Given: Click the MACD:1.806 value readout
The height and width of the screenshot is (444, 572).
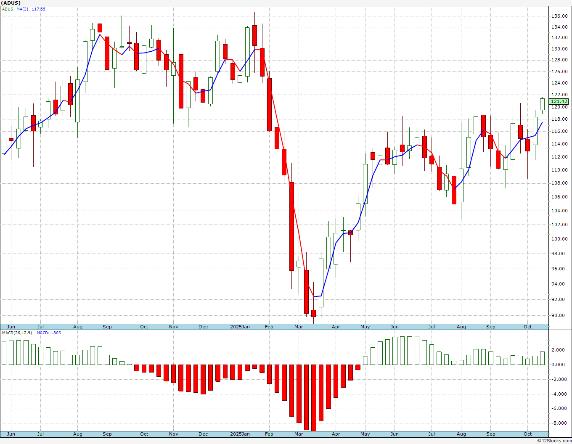Looking at the screenshot, I should click(48, 333).
